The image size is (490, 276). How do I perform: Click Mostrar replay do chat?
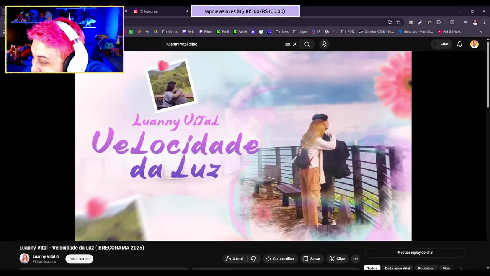415,253
